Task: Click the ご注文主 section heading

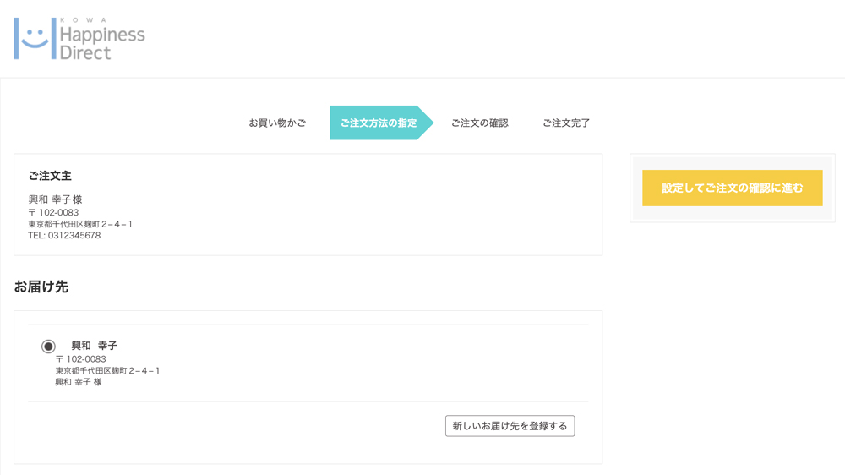Action: pos(50,176)
